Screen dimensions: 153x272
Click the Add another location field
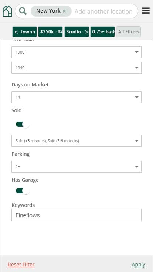pyautogui.click(x=103, y=11)
